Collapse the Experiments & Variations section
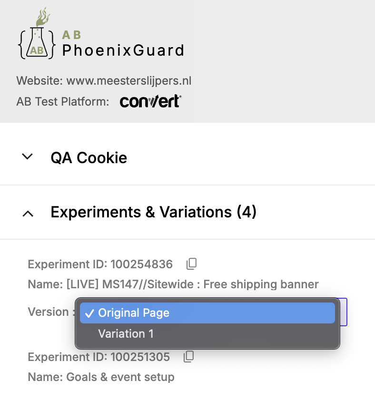Image resolution: width=375 pixels, height=410 pixels. [x=28, y=213]
